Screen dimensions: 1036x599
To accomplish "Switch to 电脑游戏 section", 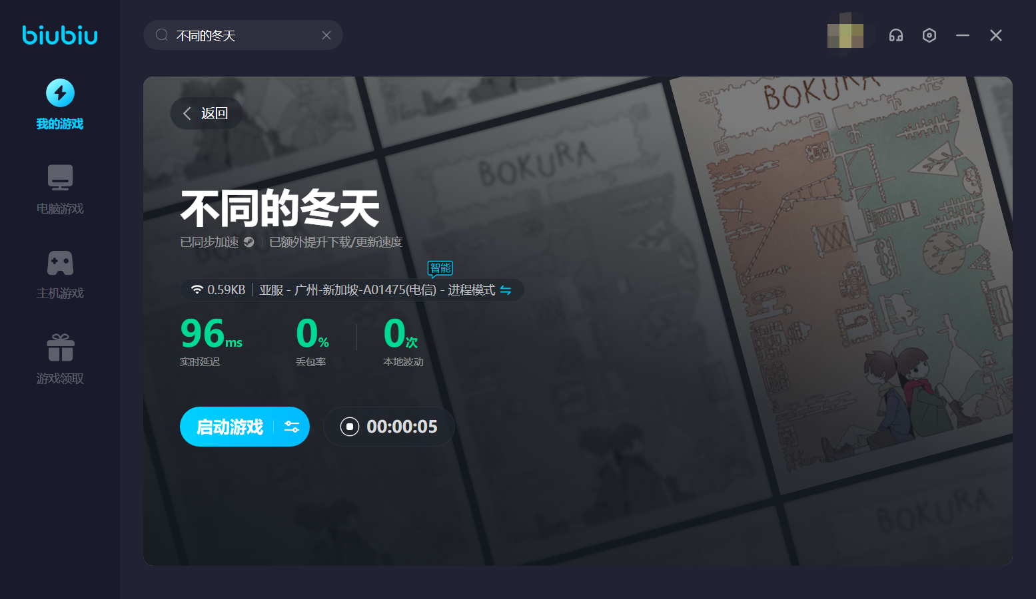I will coord(60,189).
